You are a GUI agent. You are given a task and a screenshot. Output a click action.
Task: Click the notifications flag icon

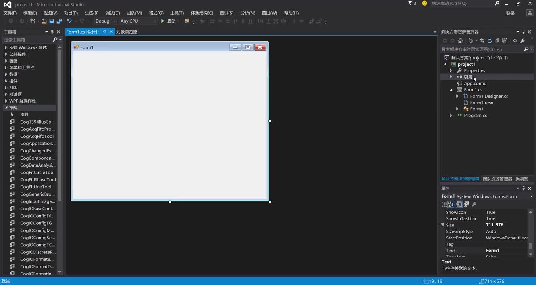coord(410,3)
